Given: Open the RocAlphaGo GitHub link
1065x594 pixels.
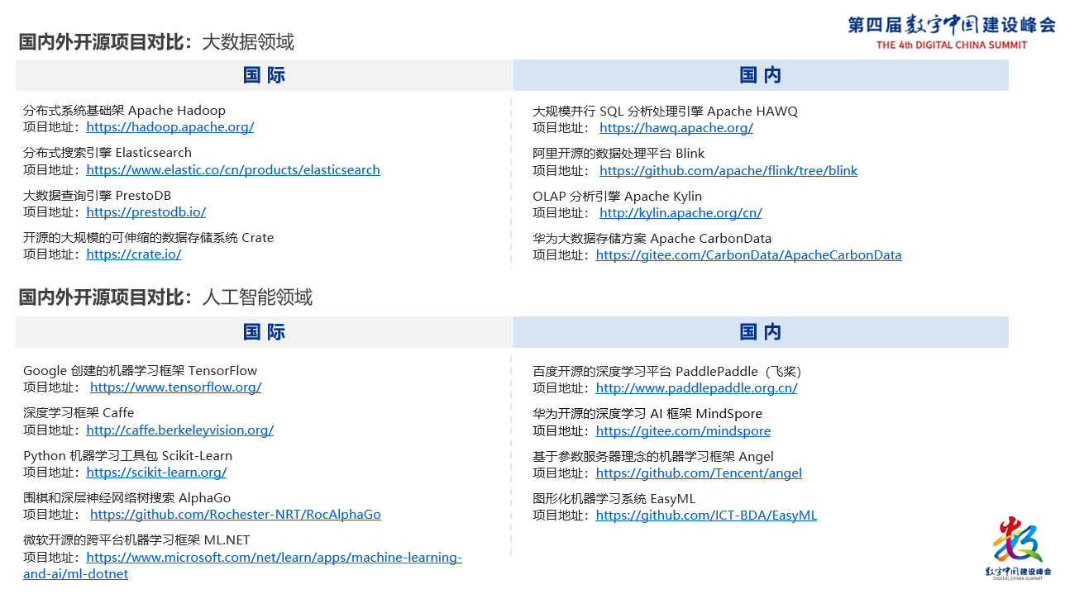Looking at the screenshot, I should pos(236,515).
